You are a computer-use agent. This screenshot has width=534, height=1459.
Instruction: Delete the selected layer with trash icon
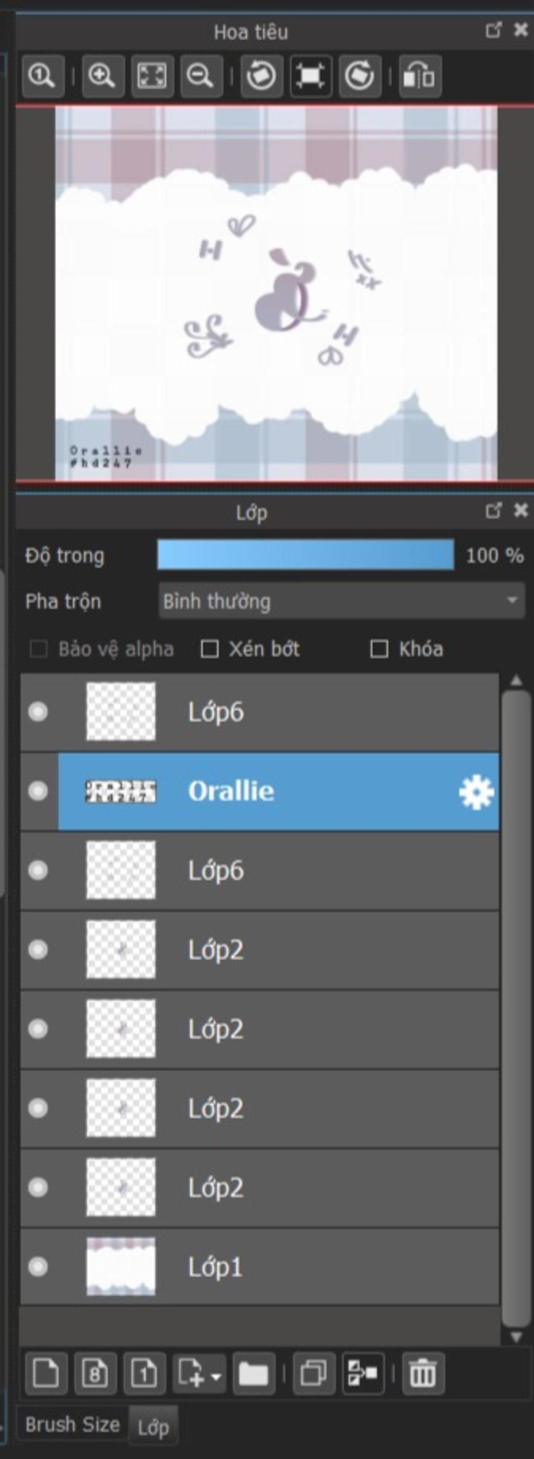click(423, 1373)
